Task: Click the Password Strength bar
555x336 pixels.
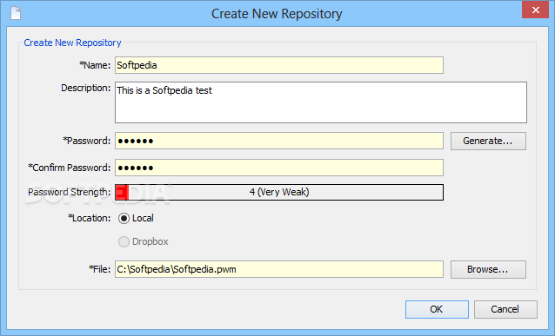Action: coord(279,192)
